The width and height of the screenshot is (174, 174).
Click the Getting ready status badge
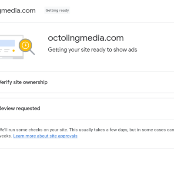point(57,10)
